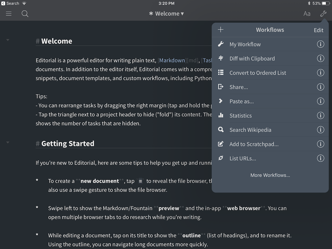Fold the Welcome section triangle
This screenshot has height=249, width=332.
8,40
